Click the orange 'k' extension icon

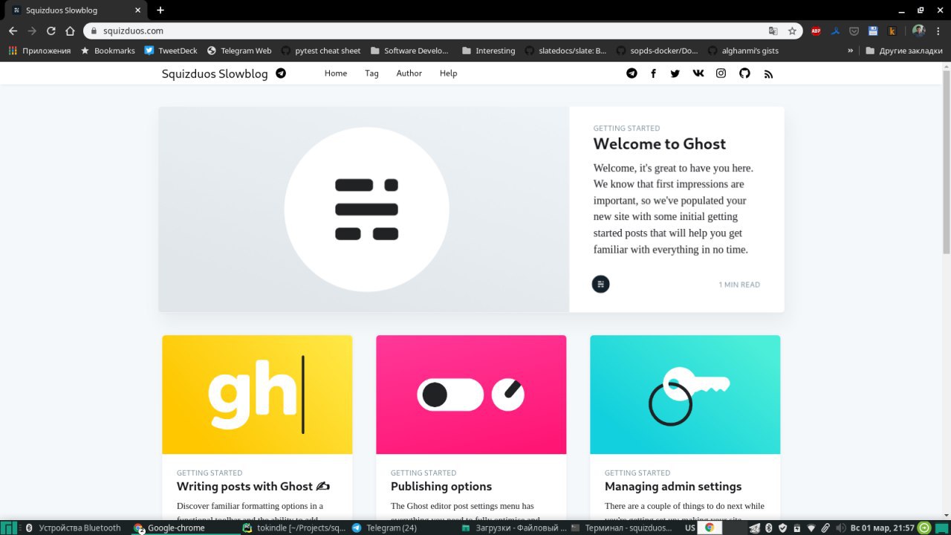click(892, 31)
